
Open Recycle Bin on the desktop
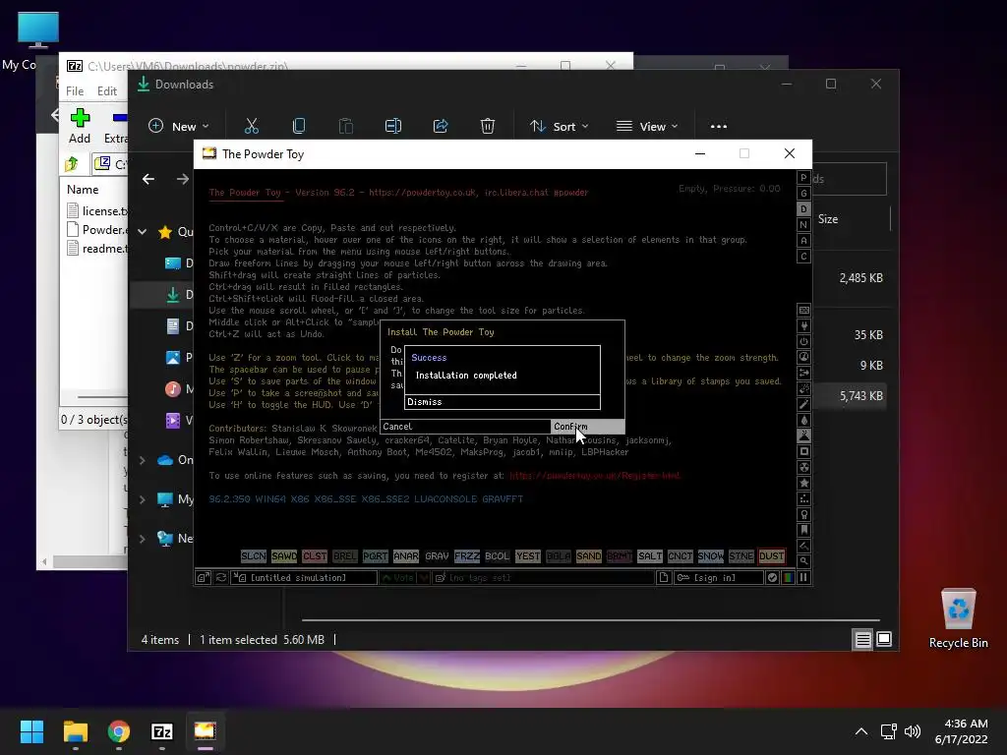tap(958, 617)
